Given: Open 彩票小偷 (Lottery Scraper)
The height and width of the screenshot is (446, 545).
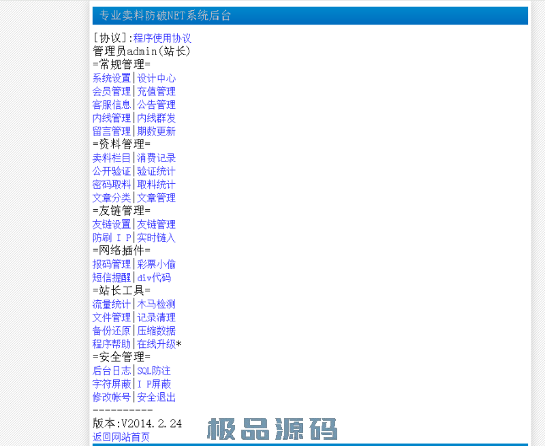Looking at the screenshot, I should point(156,264).
